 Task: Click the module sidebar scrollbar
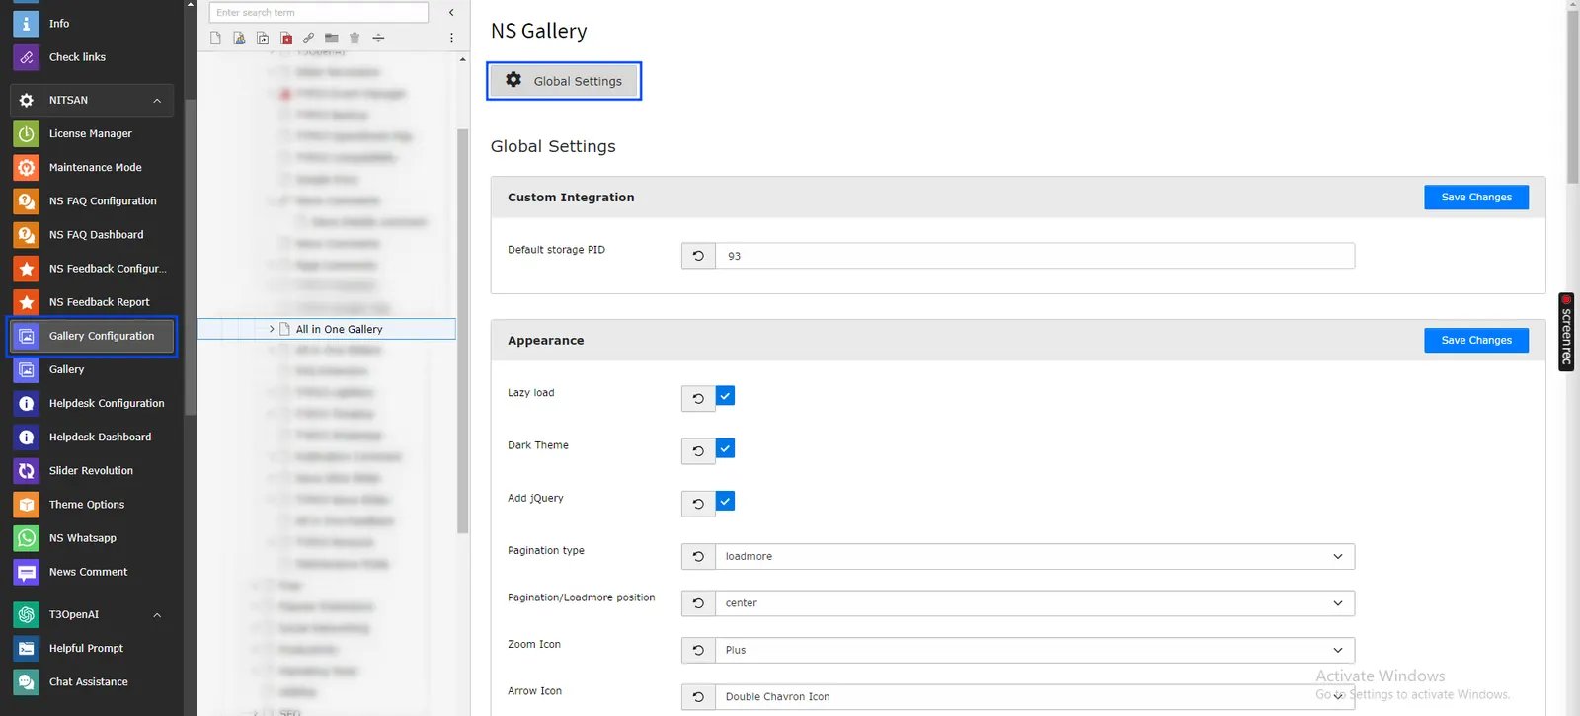coord(191,257)
